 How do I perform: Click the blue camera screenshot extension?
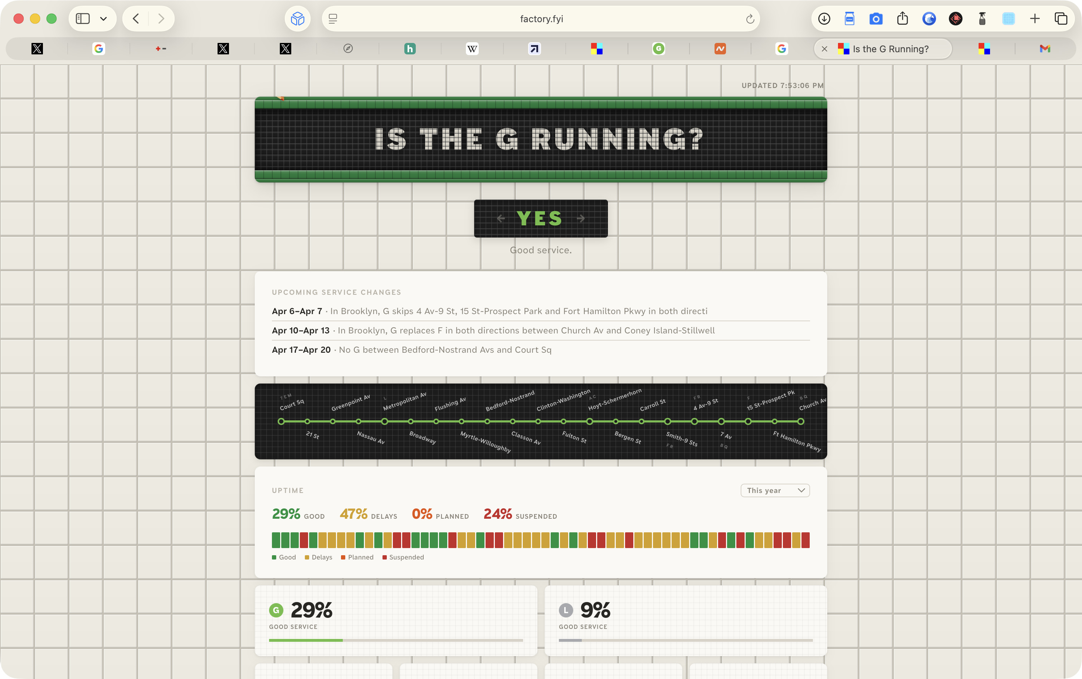click(876, 19)
